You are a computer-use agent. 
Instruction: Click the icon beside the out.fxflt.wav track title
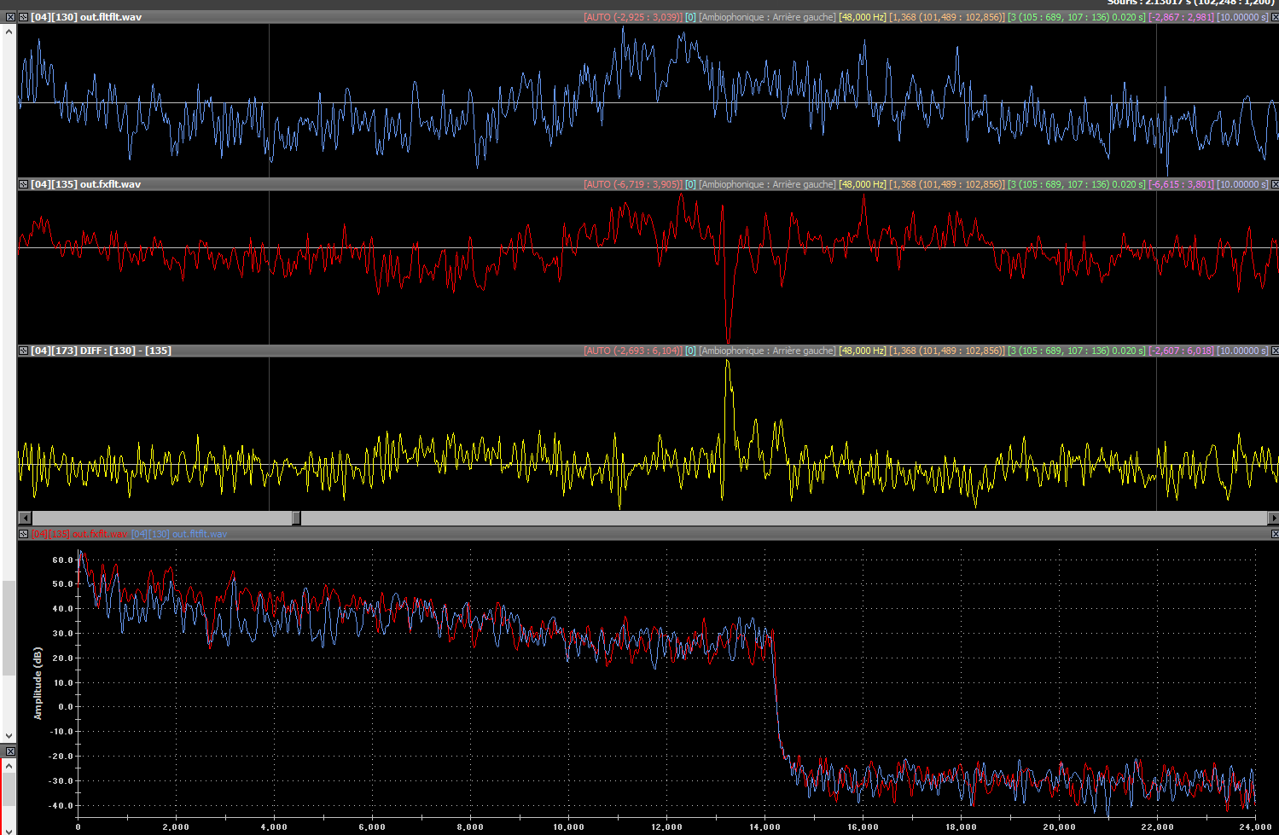(x=23, y=184)
